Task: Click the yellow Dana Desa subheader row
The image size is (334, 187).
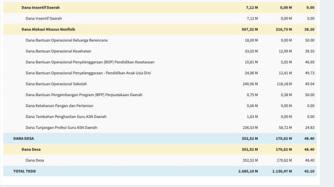Action: click(x=160, y=149)
